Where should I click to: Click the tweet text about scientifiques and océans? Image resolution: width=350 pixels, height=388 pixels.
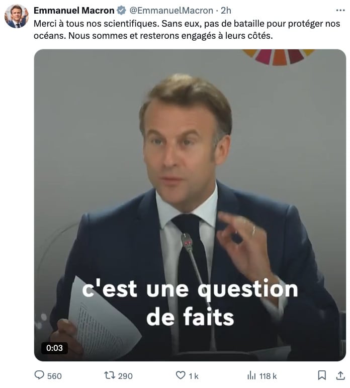click(187, 30)
